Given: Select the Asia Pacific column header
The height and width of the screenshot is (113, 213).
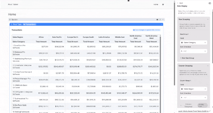Looking at the screenshot, I should pyautogui.click(x=57, y=37).
